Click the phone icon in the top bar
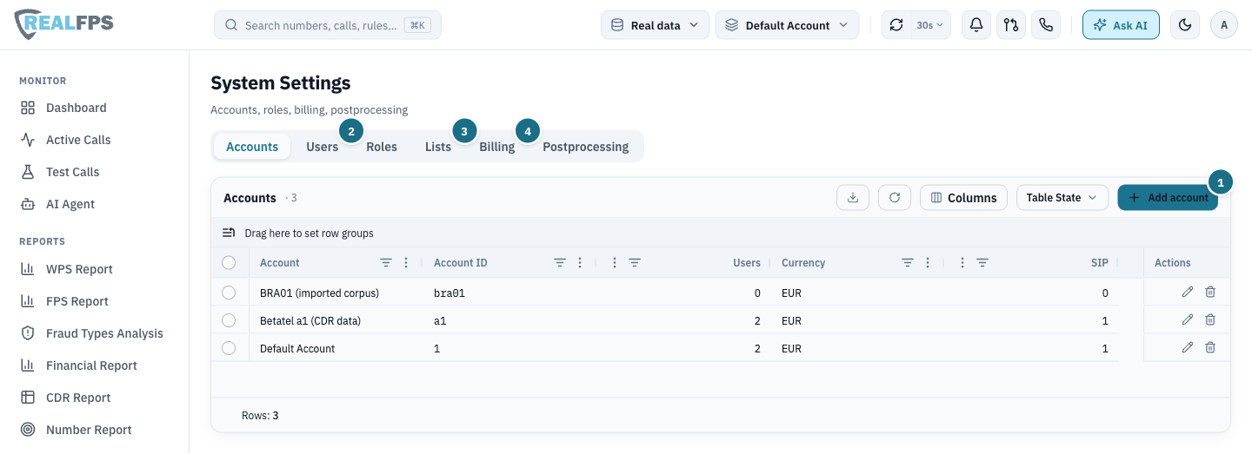 (x=1046, y=25)
